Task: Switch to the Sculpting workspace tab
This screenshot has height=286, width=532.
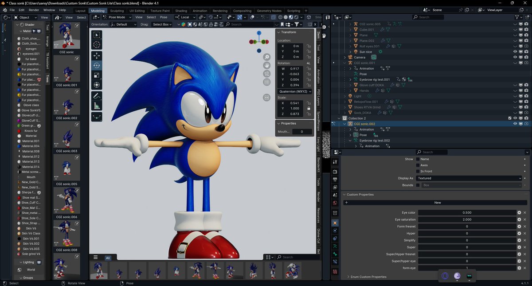Action: pos(117,11)
